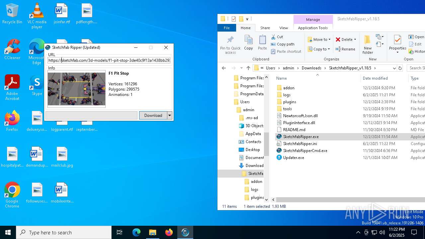Image resolution: width=425 pixels, height=239 pixels.
Task: Open Microsoft Edge from the taskbar
Action: [x=136, y=232]
